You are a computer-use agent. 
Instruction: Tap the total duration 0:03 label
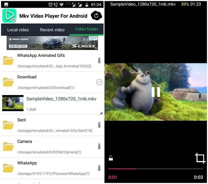[198, 177]
